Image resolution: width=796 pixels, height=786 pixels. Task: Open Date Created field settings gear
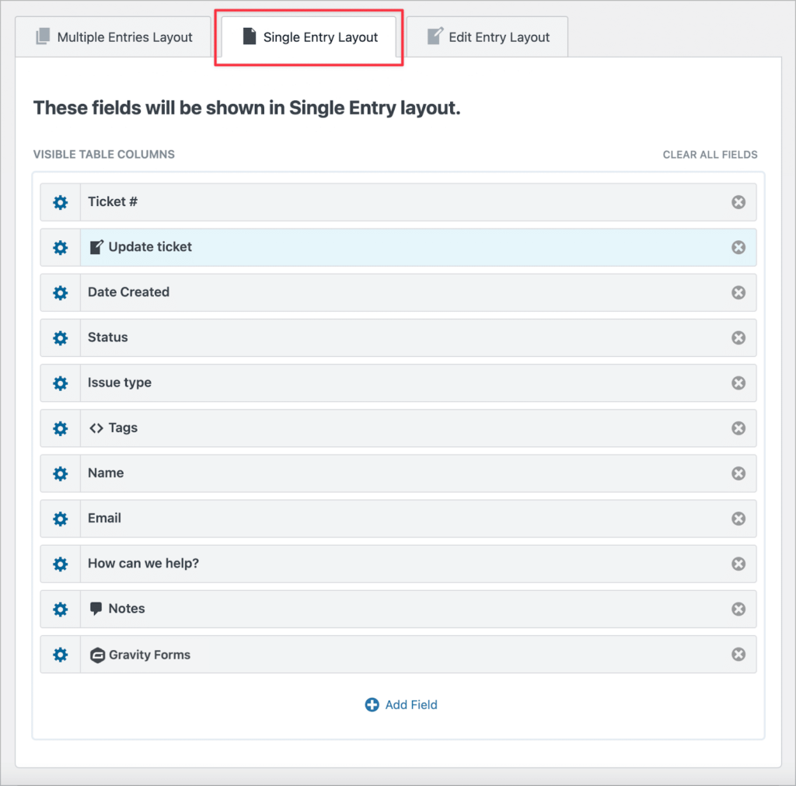[60, 292]
